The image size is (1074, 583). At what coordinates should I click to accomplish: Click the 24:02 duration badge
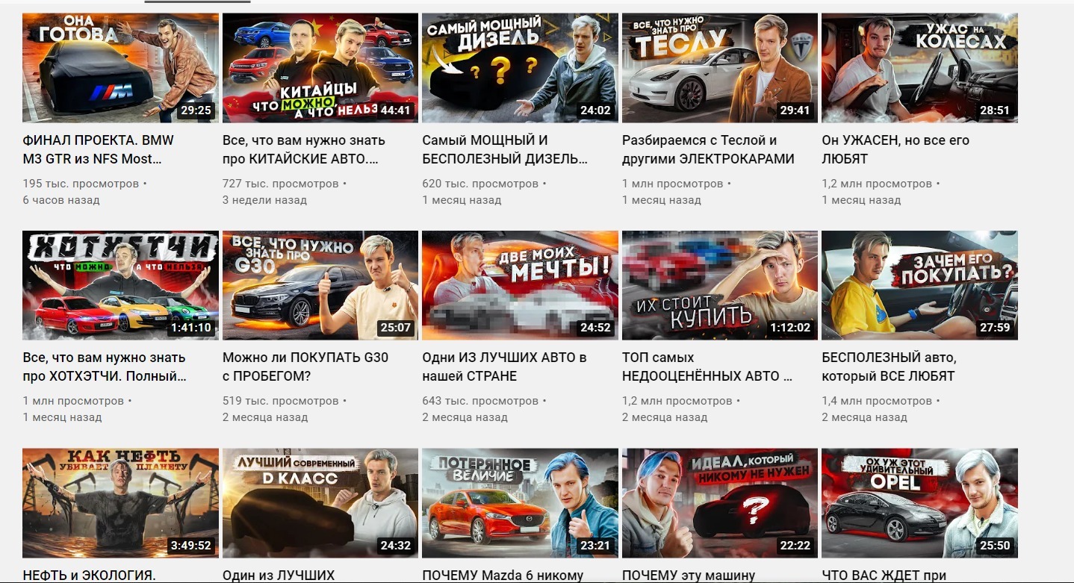595,110
